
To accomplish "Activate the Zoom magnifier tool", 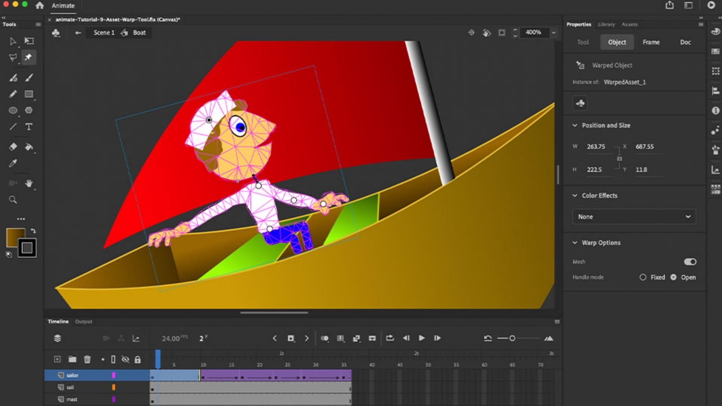I will 13,200.
